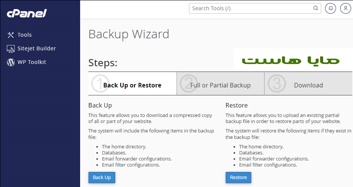This screenshot has height=187, width=353.
Task: Click the blue Restore button
Action: 238,178
